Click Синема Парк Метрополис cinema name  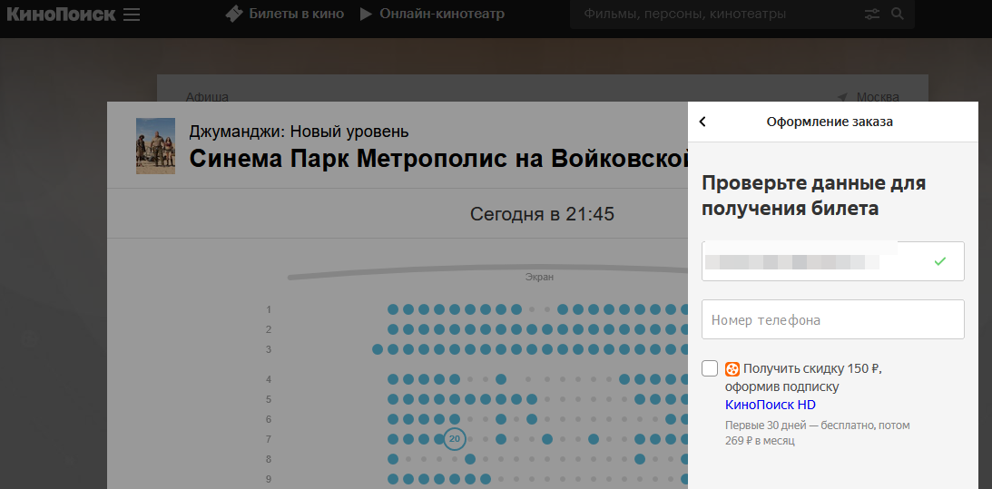pyautogui.click(x=438, y=158)
